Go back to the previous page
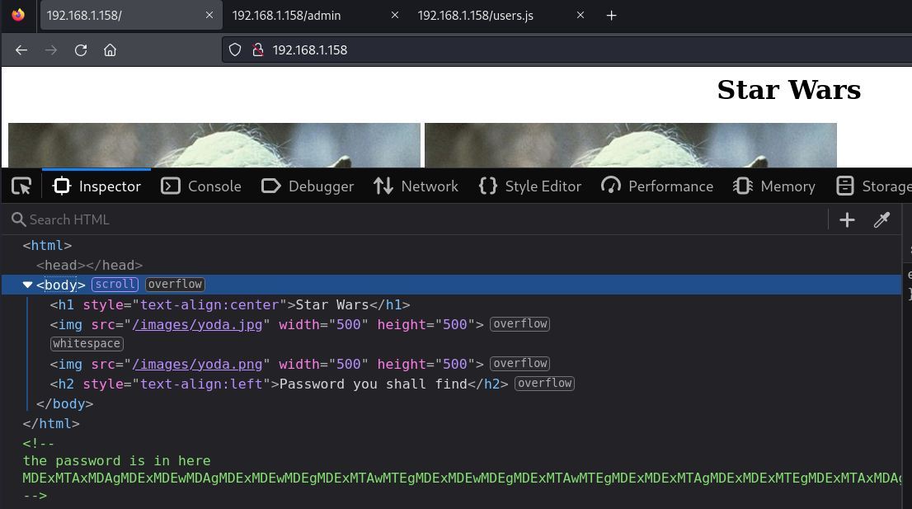 [x=21, y=50]
